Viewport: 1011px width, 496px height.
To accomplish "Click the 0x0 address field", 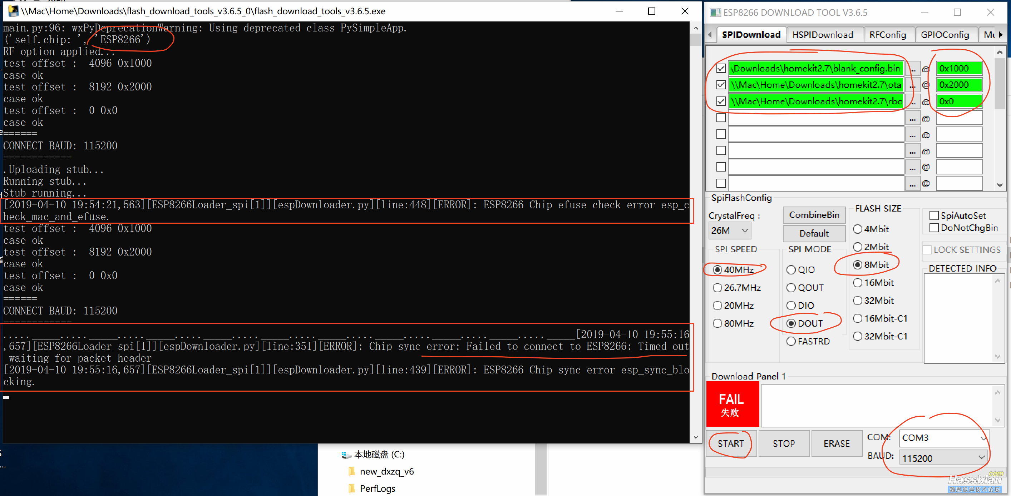I will click(x=959, y=101).
